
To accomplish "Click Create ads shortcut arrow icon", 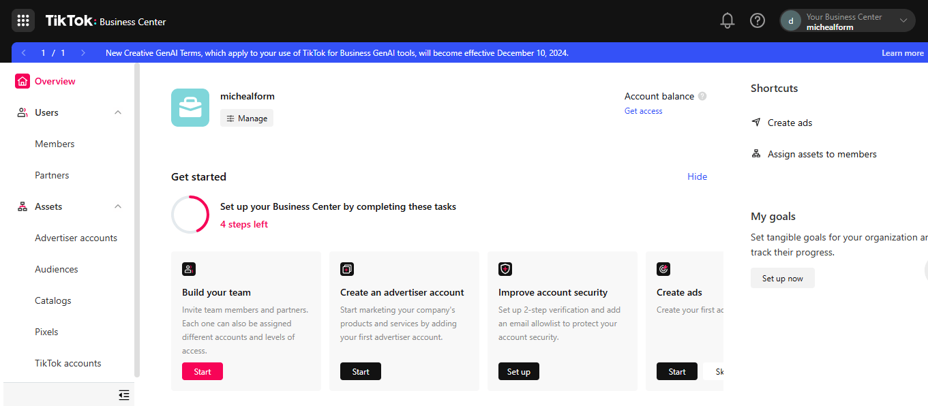I will pos(756,123).
